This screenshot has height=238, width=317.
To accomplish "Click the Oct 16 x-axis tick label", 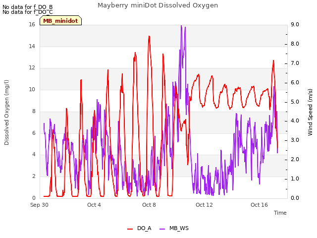I will [x=259, y=205].
